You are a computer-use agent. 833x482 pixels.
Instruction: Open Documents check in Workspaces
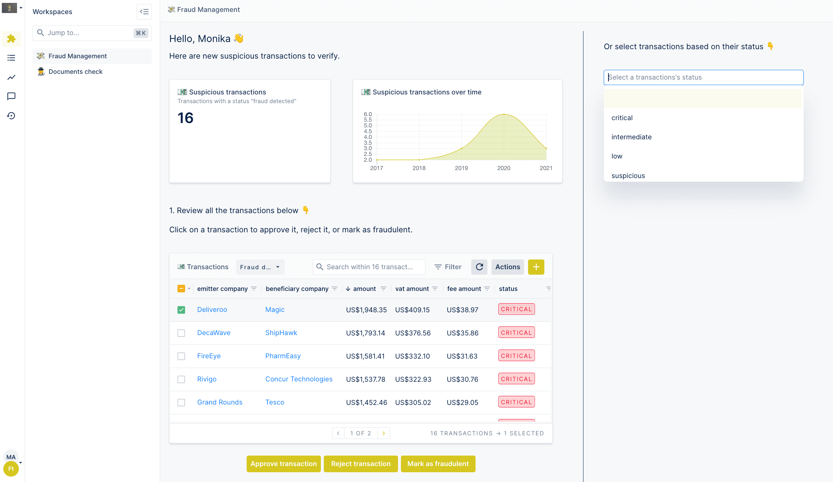pos(75,72)
